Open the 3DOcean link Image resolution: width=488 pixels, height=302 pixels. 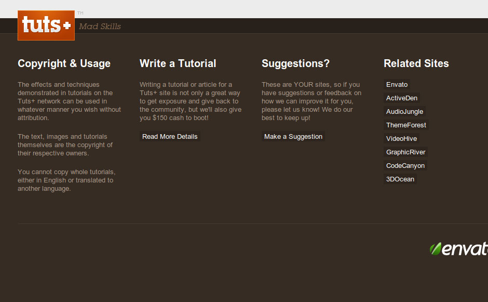click(x=400, y=179)
